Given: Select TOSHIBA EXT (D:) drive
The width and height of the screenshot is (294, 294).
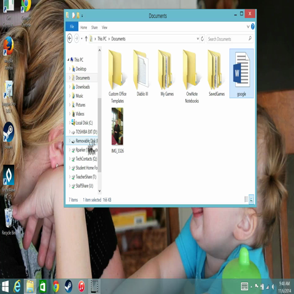Looking at the screenshot, I should (86, 132).
